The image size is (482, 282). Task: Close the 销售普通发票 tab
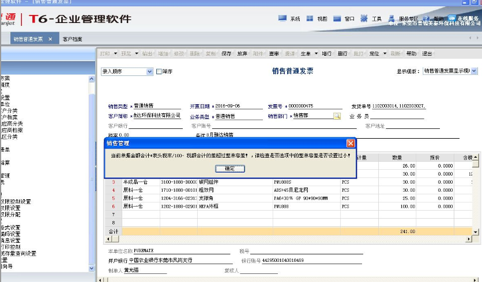(50, 39)
